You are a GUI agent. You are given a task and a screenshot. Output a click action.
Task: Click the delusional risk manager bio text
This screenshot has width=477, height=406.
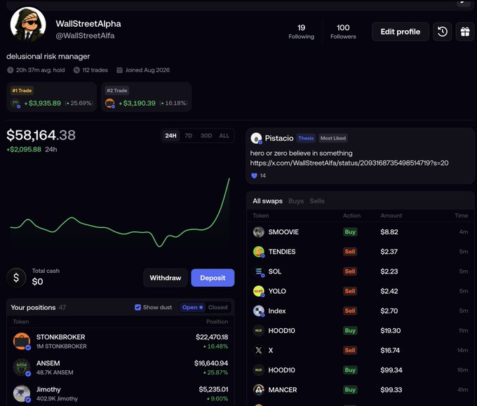pyautogui.click(x=48, y=57)
